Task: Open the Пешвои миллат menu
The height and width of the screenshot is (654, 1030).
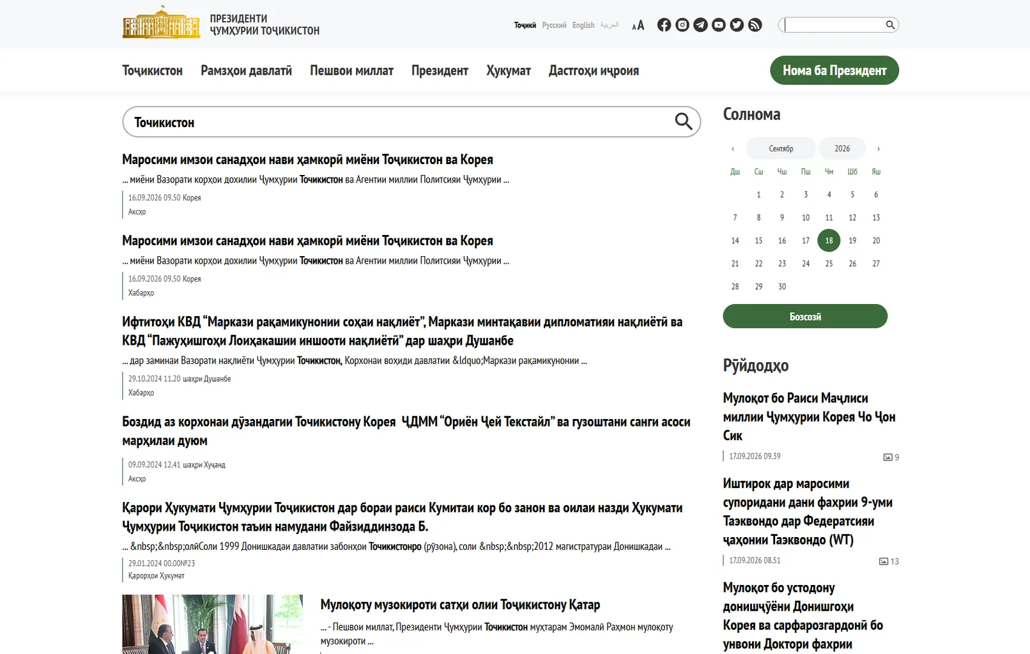Action: [351, 70]
